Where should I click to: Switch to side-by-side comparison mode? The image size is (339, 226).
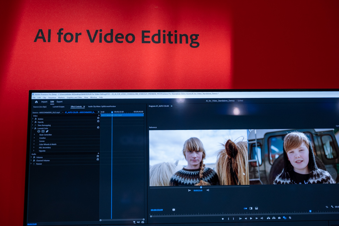pos(245,209)
